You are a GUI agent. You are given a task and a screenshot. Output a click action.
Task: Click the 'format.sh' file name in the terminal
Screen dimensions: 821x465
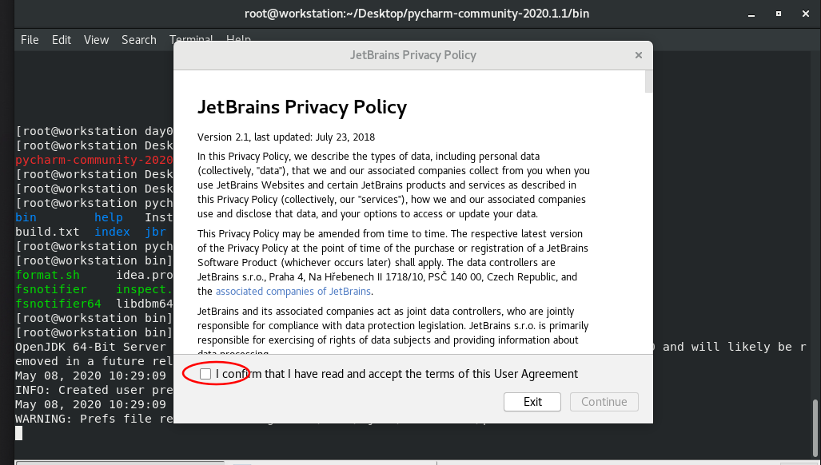(48, 275)
